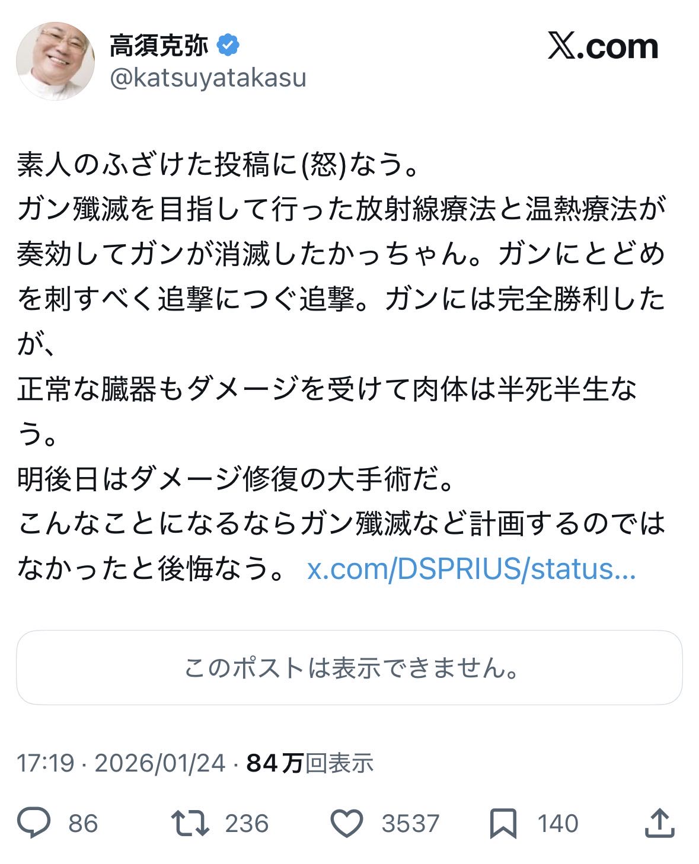Click the 2026/01/24 post date
The height and width of the screenshot is (864, 699).
click(160, 763)
